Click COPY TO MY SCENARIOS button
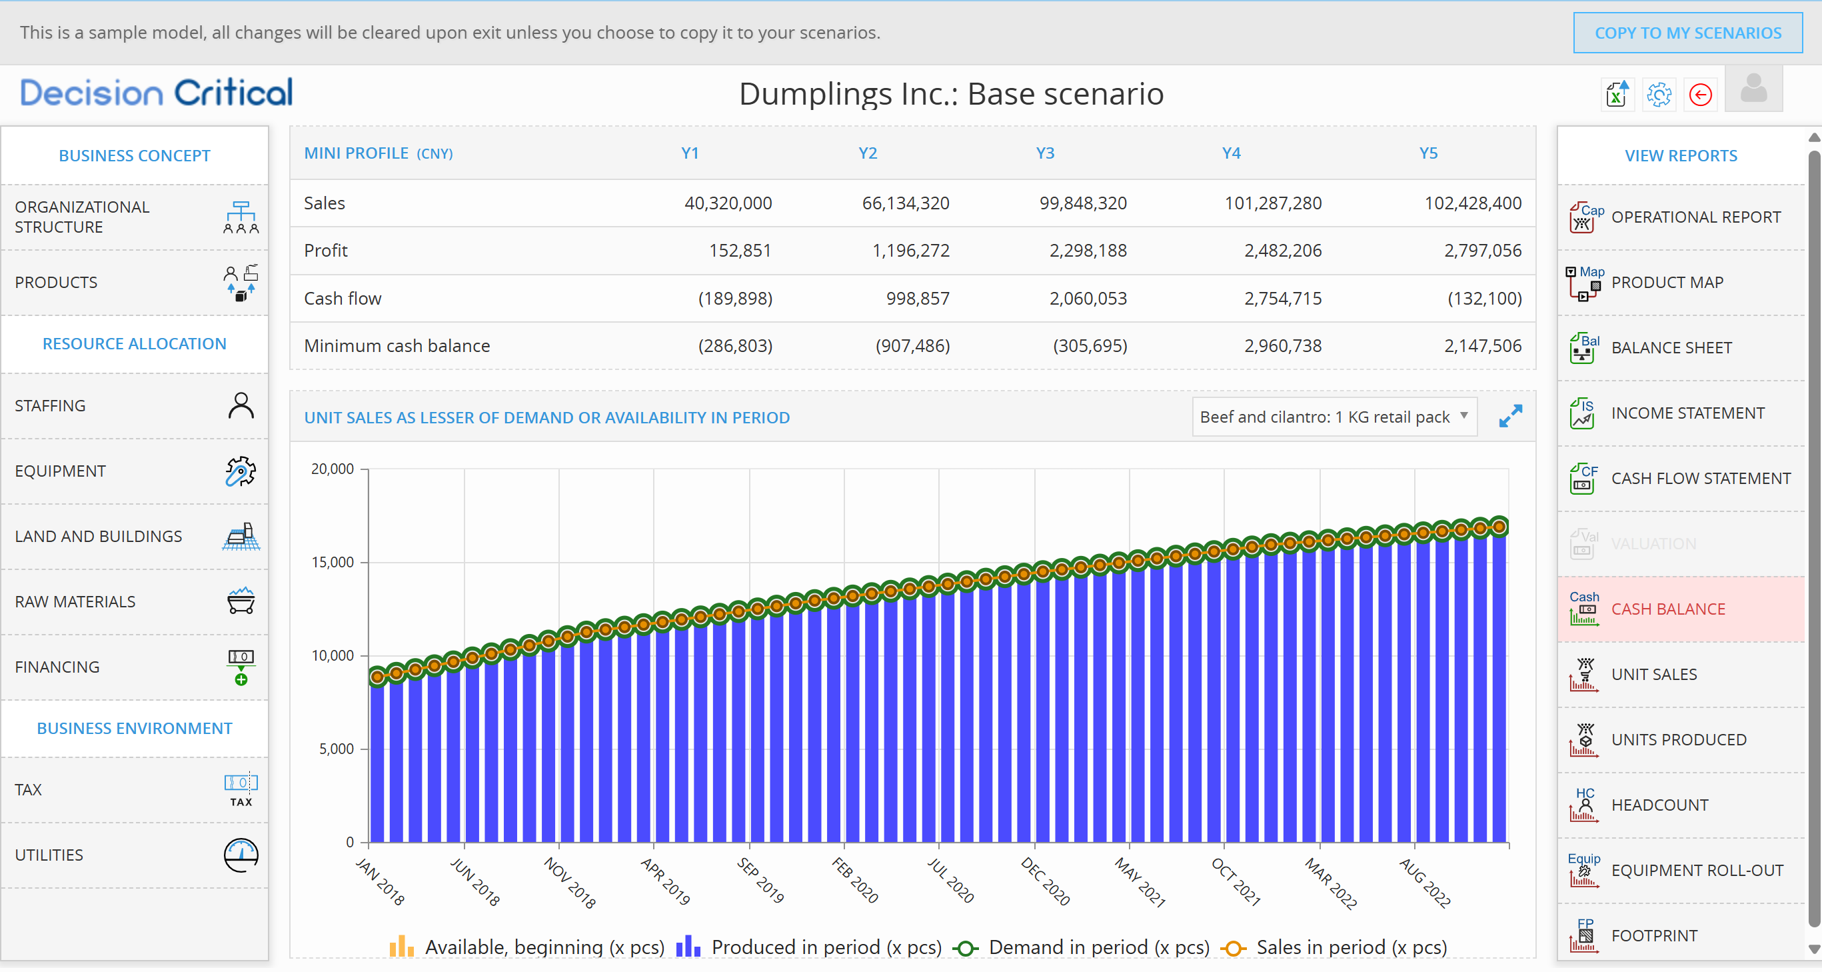1822x972 pixels. 1687,33
